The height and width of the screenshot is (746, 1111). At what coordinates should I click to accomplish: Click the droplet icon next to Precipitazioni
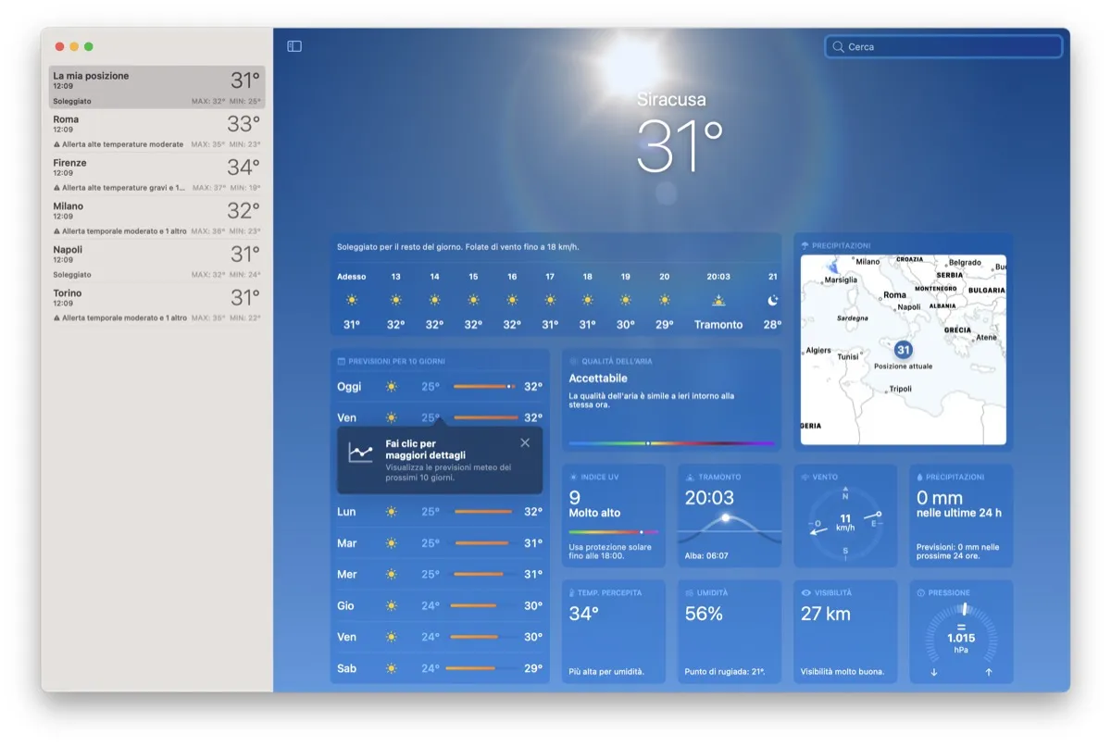(919, 476)
